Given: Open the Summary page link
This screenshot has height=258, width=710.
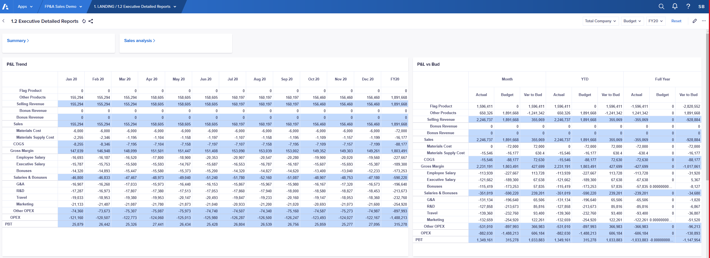Looking at the screenshot, I should pyautogui.click(x=18, y=40).
